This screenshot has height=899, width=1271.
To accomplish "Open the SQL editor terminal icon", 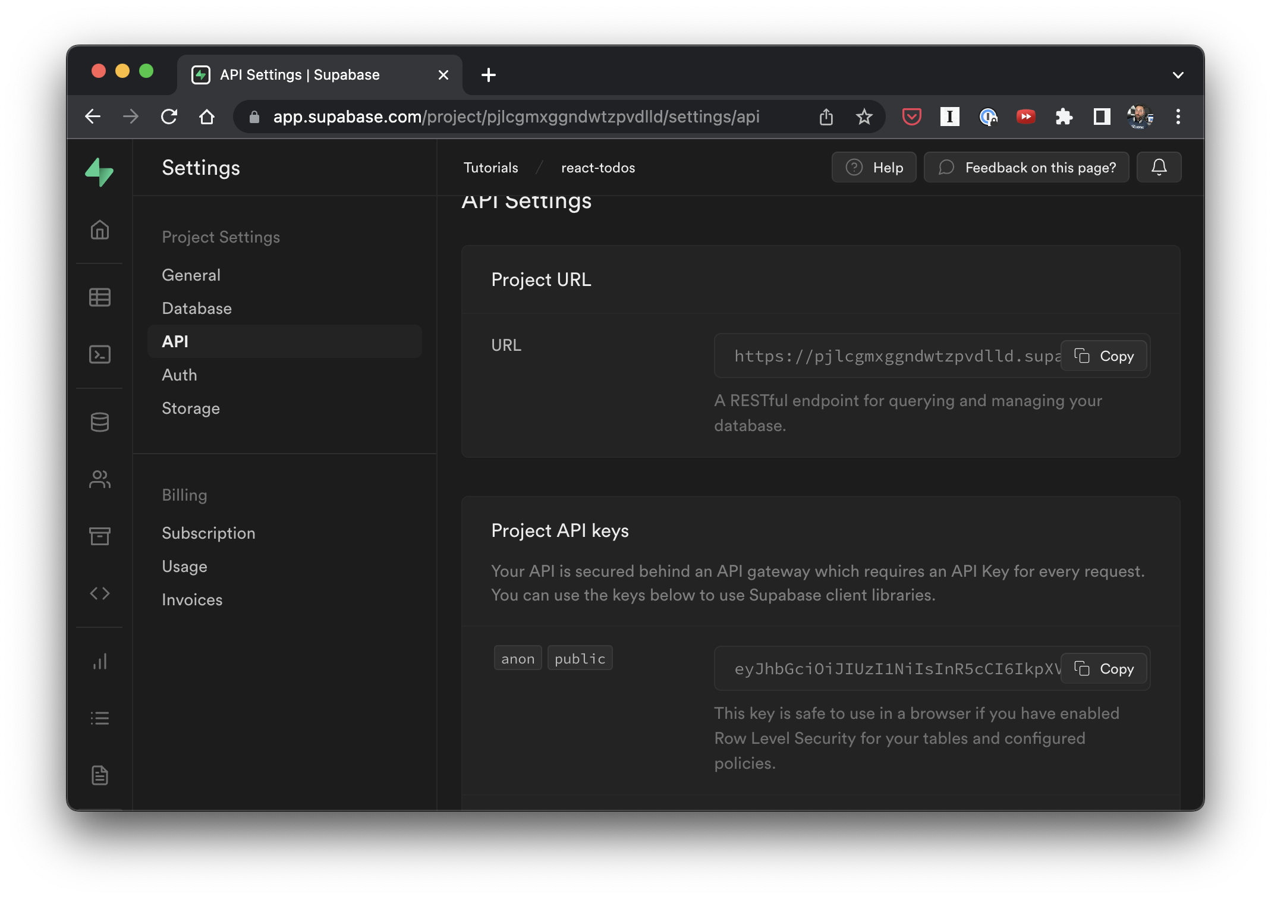I will 99,354.
